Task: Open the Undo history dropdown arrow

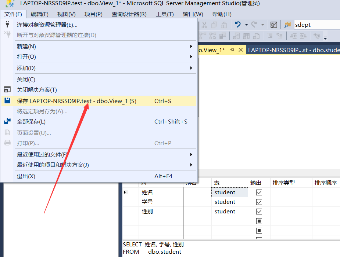Action: coord(246,25)
